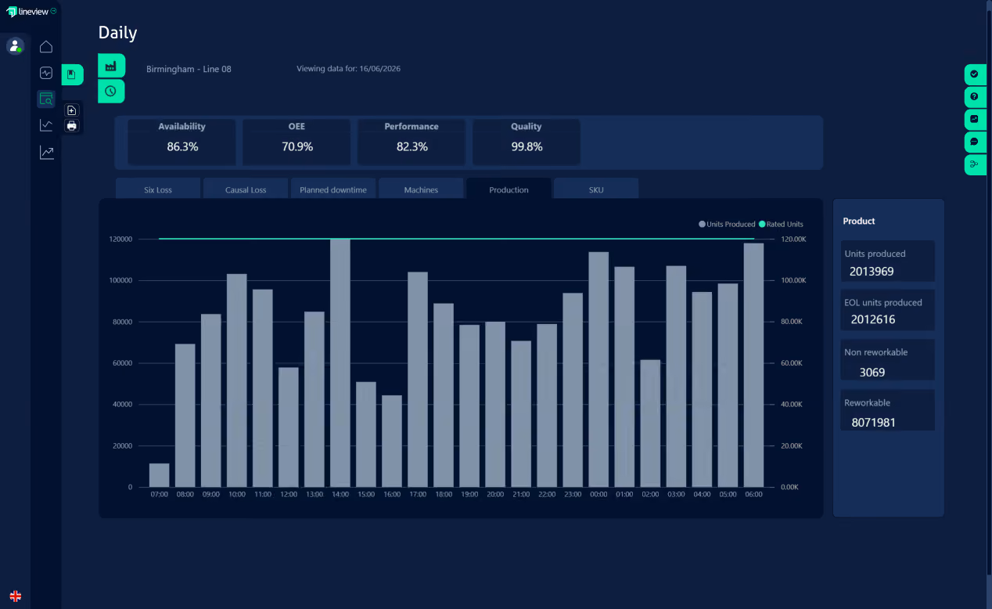Click the UK flag language selector

click(x=15, y=596)
